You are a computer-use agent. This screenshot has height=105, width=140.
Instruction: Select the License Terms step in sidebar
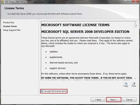click(10, 26)
